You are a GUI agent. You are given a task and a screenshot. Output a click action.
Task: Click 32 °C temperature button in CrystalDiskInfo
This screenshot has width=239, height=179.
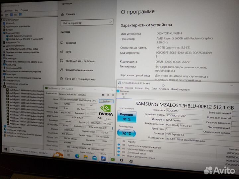pos(126,133)
